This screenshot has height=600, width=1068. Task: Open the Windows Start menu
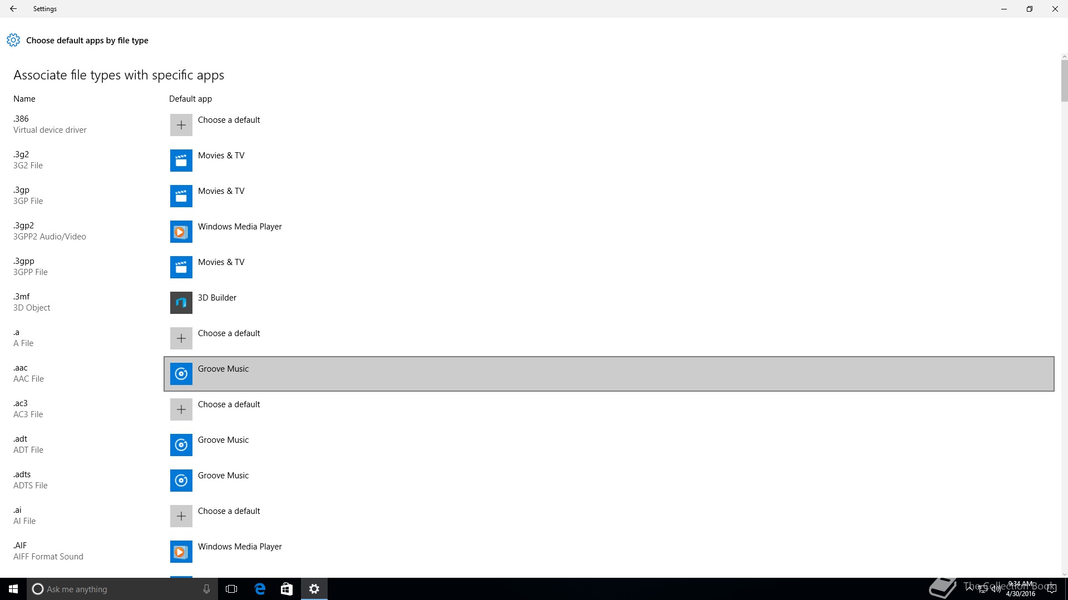(x=13, y=589)
